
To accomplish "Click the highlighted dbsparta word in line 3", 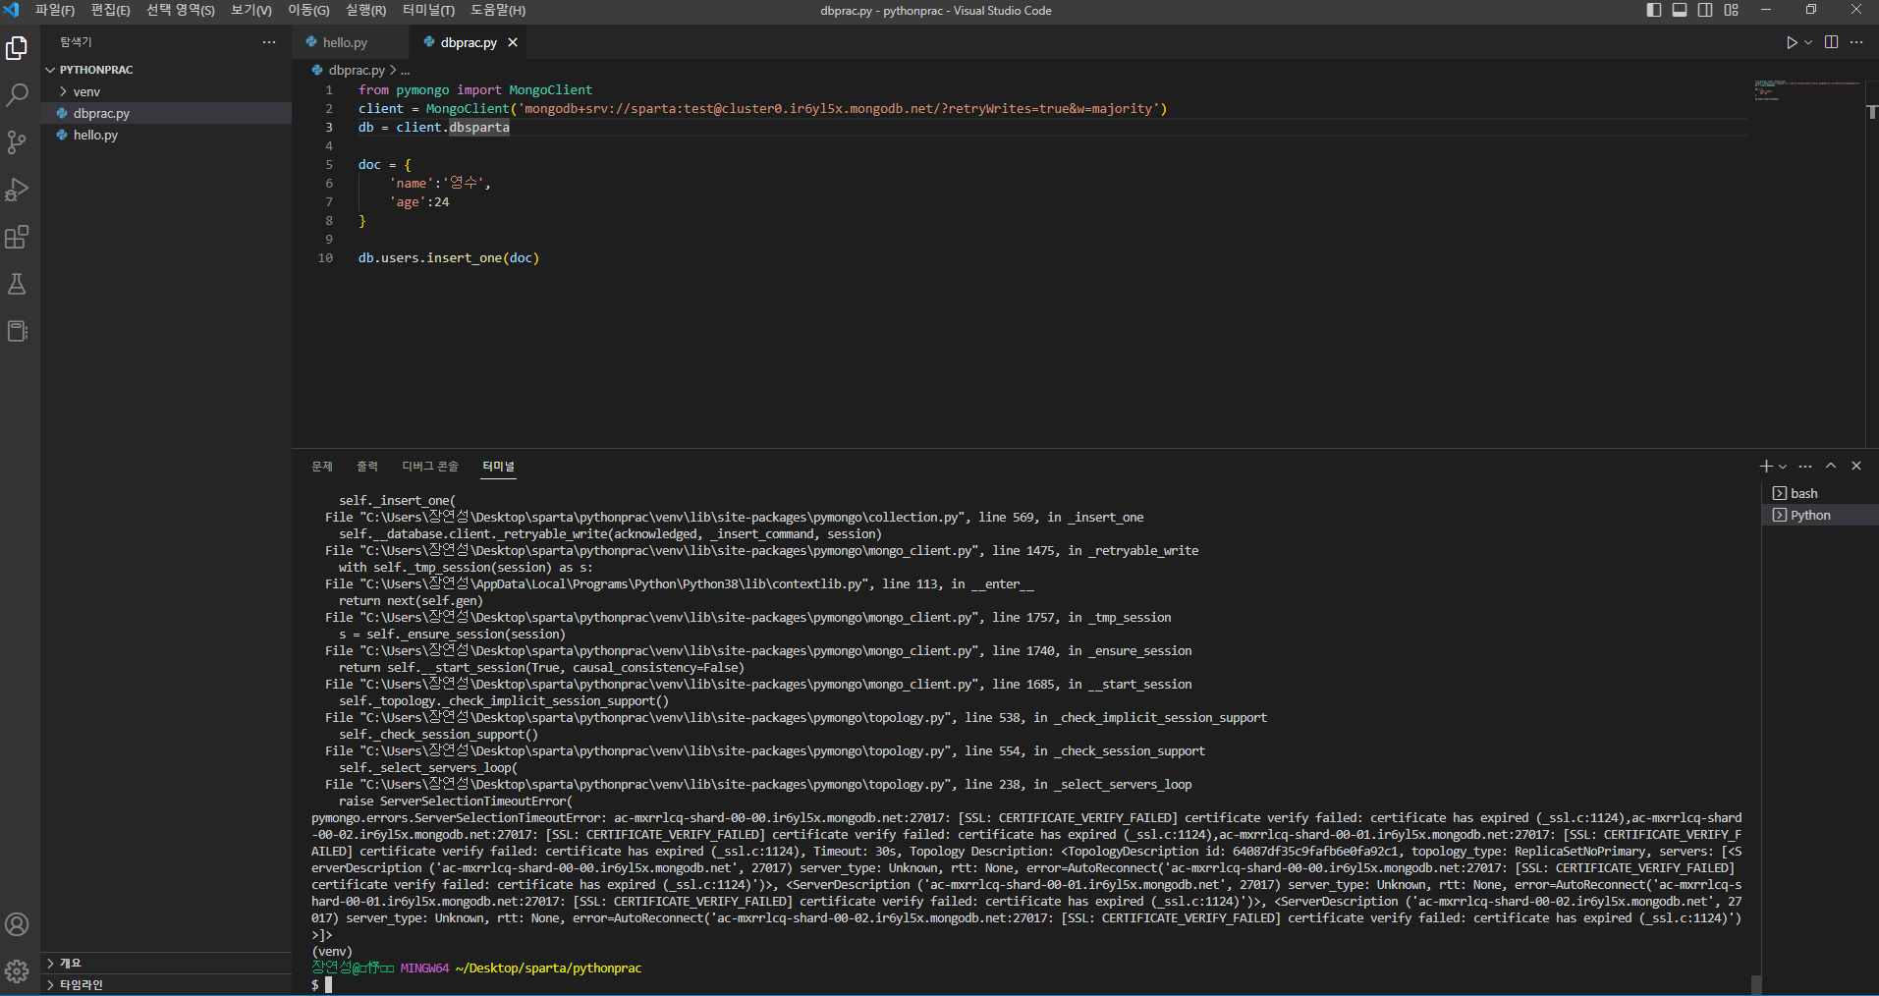I will pos(479,127).
